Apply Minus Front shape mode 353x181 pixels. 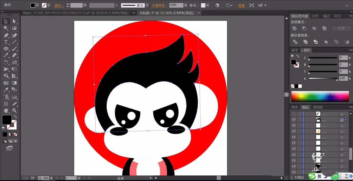[304, 28]
